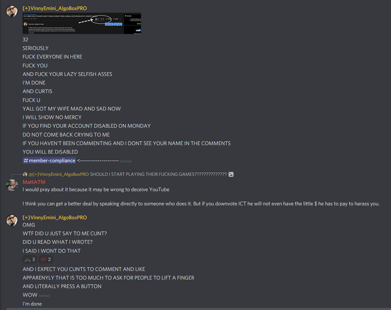Viewport: 391px width, 310px height.
Task: Click the image attachment icon in reply preview
Action: pyautogui.click(x=231, y=174)
